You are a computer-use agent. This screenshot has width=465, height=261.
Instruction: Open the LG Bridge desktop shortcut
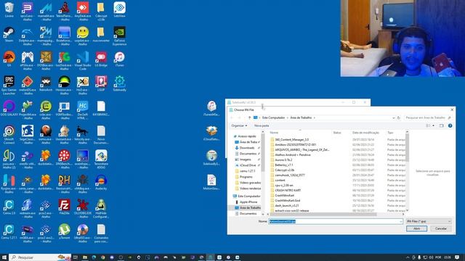click(101, 59)
